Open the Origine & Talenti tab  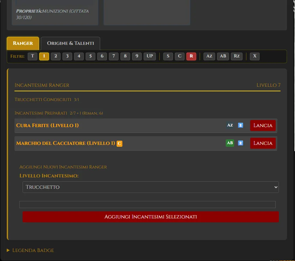71,43
